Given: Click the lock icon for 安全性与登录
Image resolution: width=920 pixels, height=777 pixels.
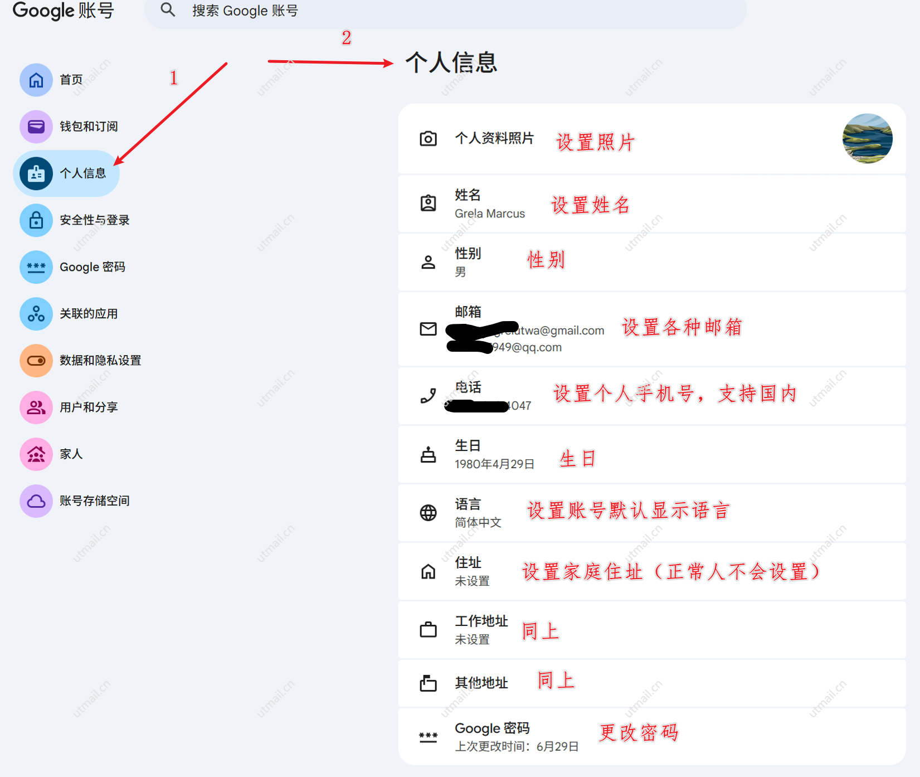Looking at the screenshot, I should tap(36, 220).
